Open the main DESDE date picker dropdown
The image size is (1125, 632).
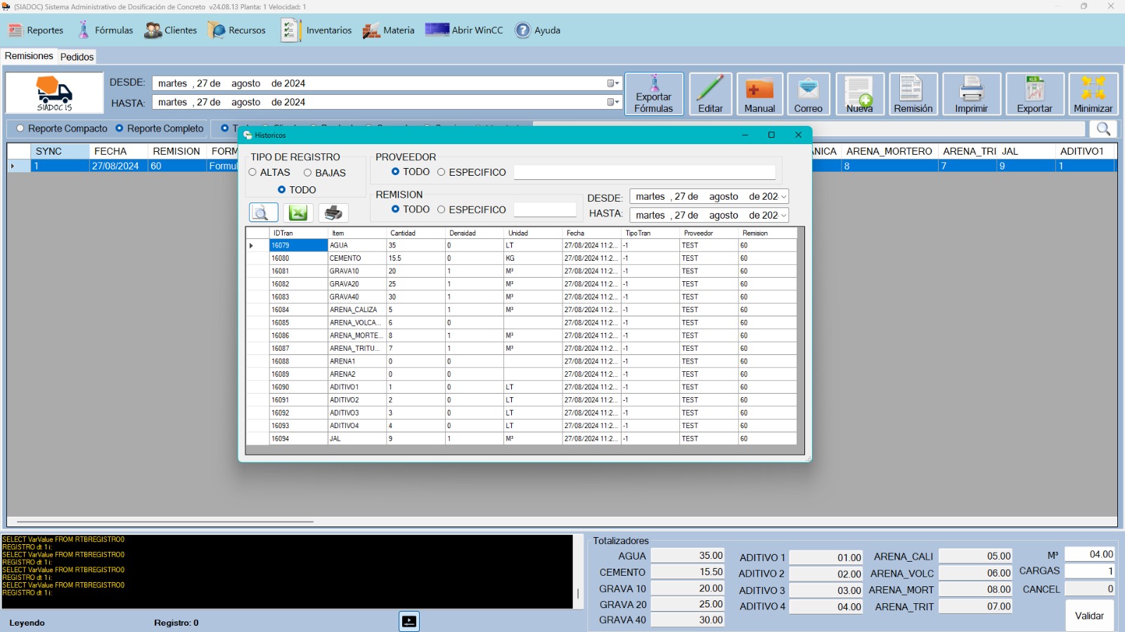point(613,84)
